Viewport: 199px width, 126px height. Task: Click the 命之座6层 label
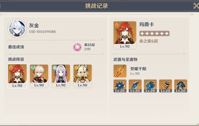(x=149, y=41)
